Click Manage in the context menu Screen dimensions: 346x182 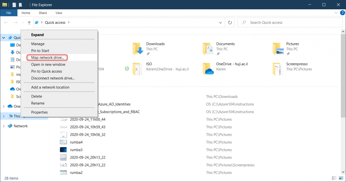tap(38, 44)
